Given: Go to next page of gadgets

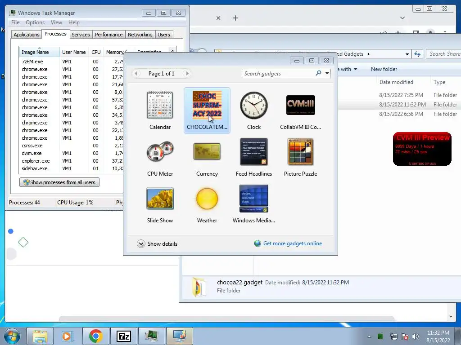Looking at the screenshot, I should pyautogui.click(x=187, y=73).
